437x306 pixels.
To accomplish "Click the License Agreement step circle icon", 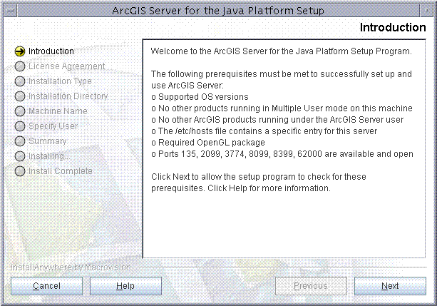I will click(20, 66).
